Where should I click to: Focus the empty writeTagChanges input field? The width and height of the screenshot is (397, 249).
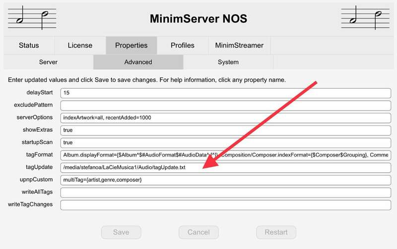(x=226, y=205)
